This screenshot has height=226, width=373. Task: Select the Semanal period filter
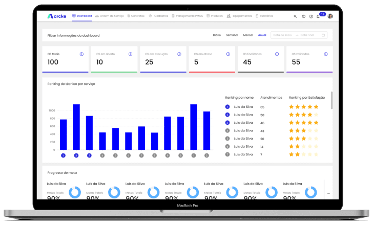232,35
